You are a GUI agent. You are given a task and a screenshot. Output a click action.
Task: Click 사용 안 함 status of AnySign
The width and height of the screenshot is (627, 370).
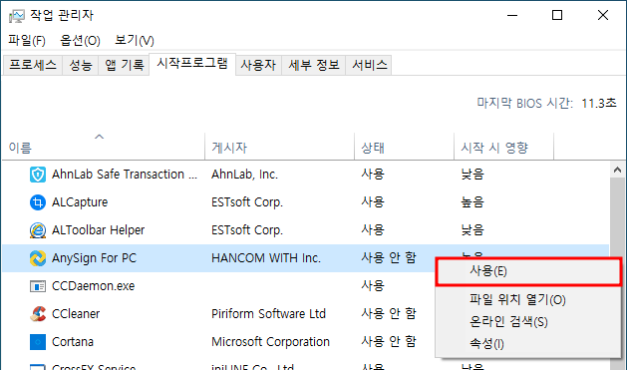[x=389, y=258]
